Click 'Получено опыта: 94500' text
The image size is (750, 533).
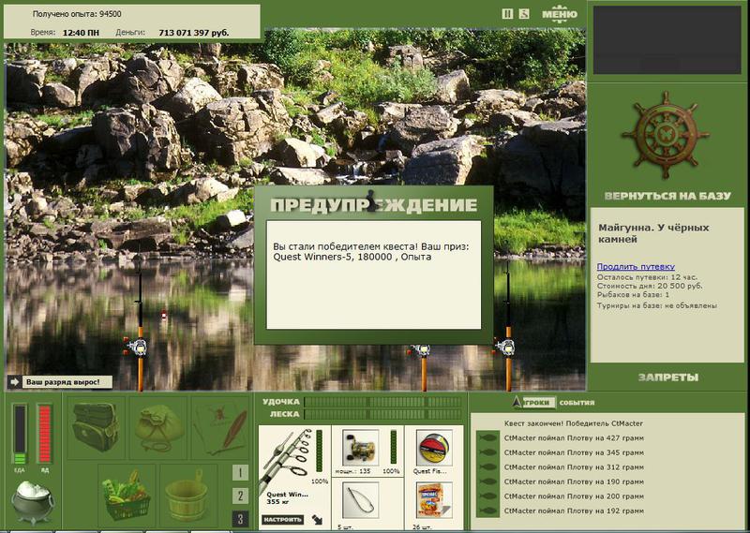pyautogui.click(x=77, y=14)
